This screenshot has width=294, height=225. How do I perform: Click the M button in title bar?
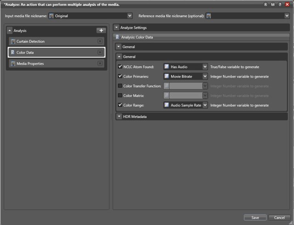pos(272,5)
